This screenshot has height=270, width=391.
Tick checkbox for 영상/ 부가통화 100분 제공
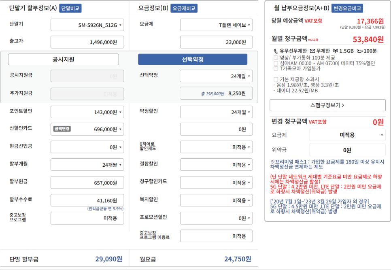[276, 57]
